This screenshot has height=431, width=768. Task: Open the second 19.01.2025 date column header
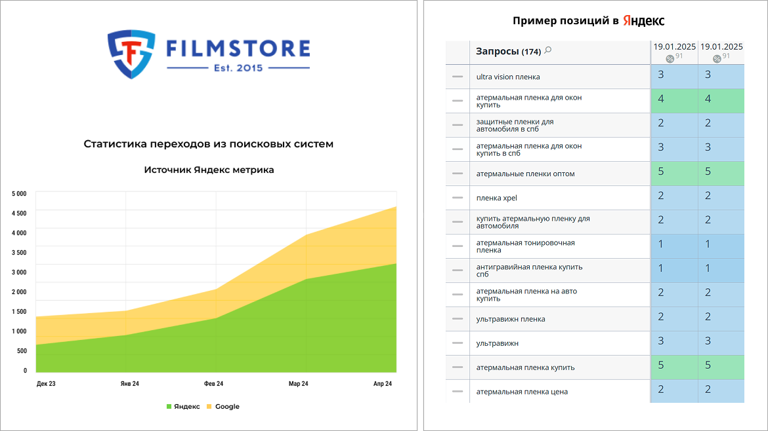pyautogui.click(x=721, y=47)
